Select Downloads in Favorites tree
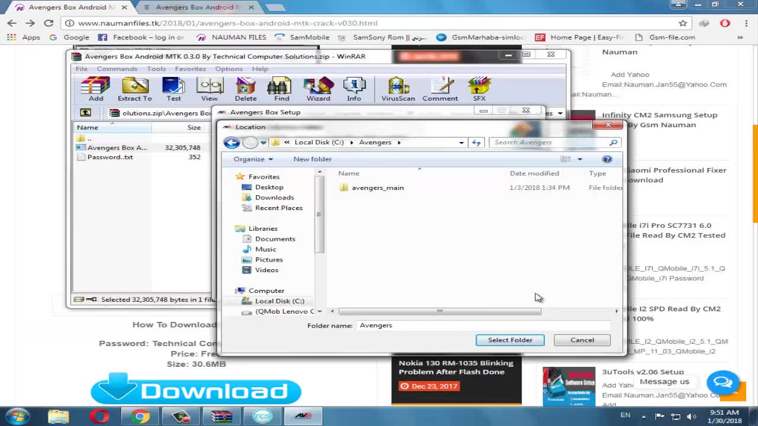Screen dimensions: 758x426 [x=268, y=198]
